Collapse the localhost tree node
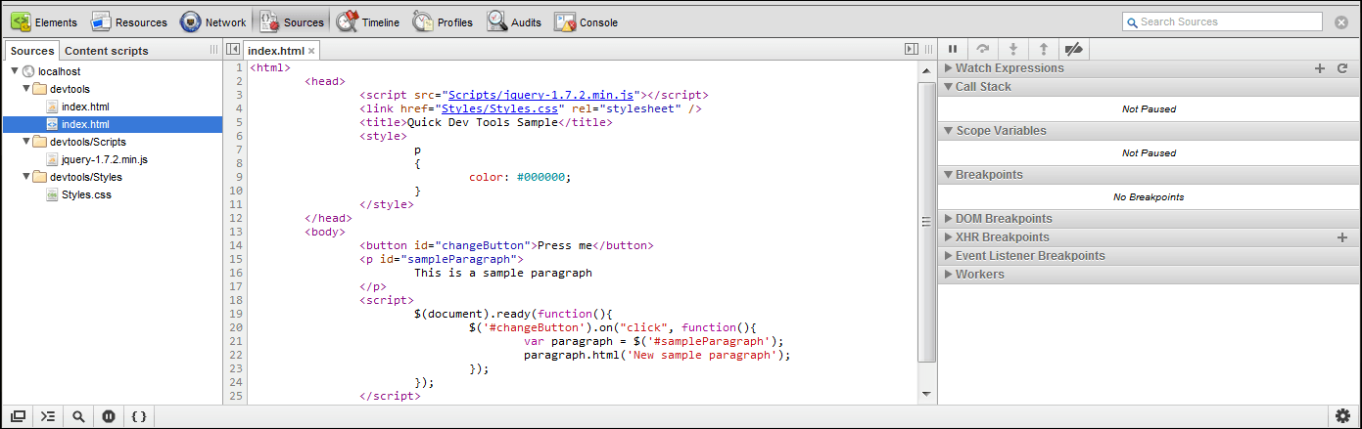 click(15, 71)
